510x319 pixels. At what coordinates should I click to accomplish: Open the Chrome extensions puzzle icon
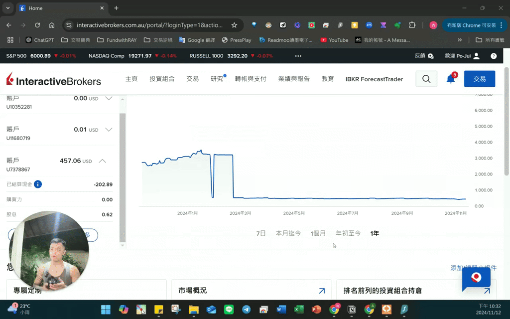coord(412,25)
